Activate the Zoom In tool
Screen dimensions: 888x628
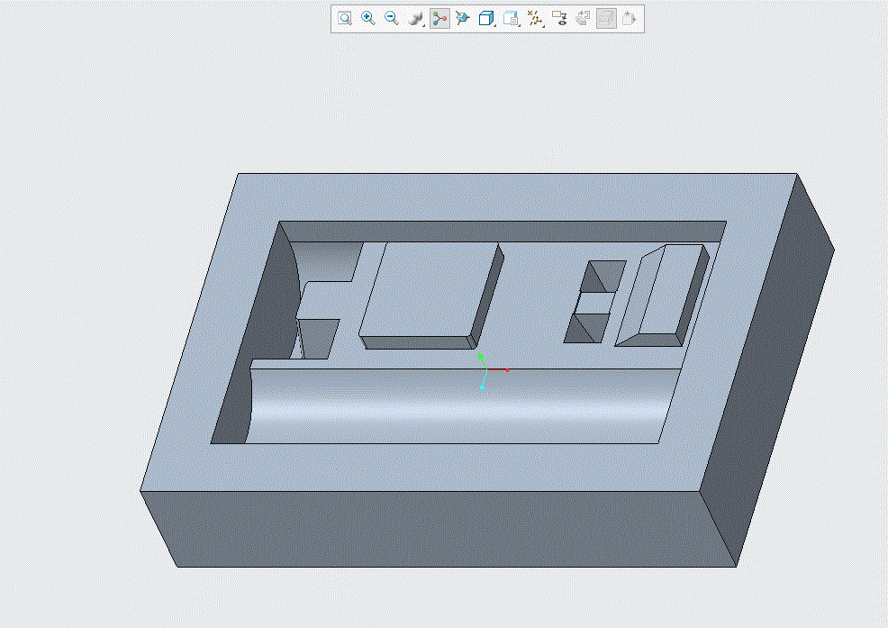tap(368, 18)
